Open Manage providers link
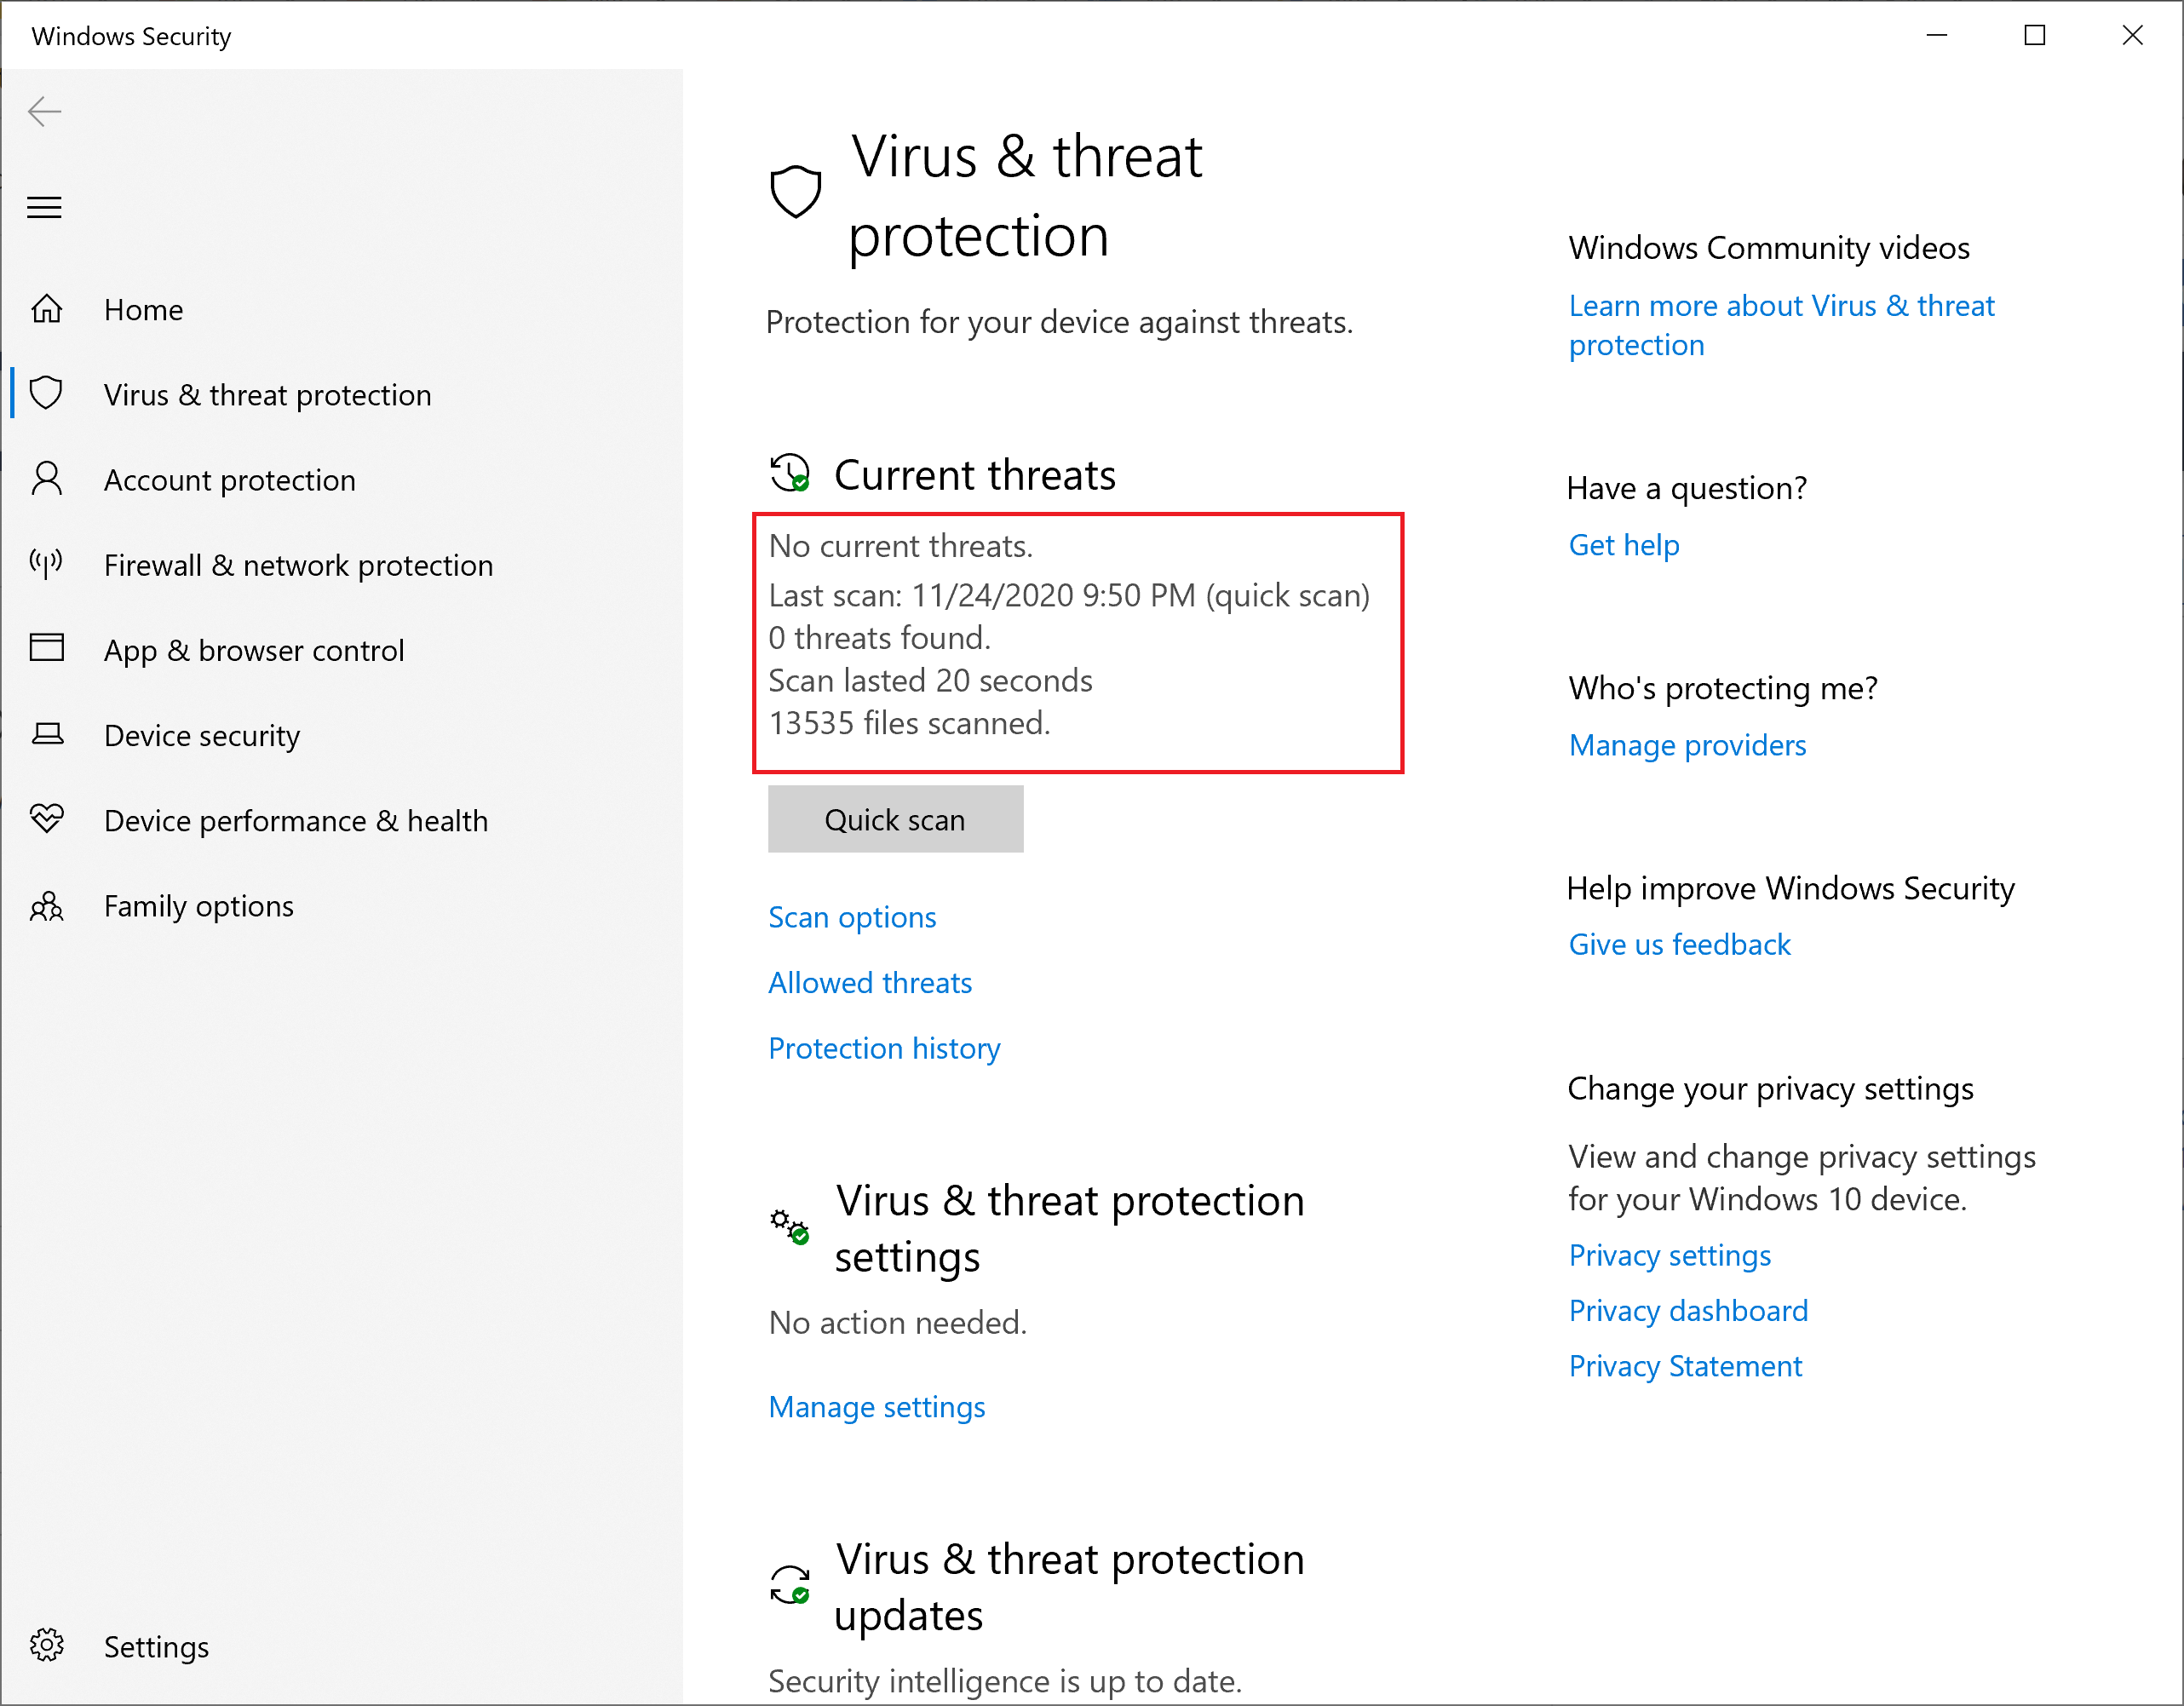The image size is (2184, 1706). [x=1687, y=745]
